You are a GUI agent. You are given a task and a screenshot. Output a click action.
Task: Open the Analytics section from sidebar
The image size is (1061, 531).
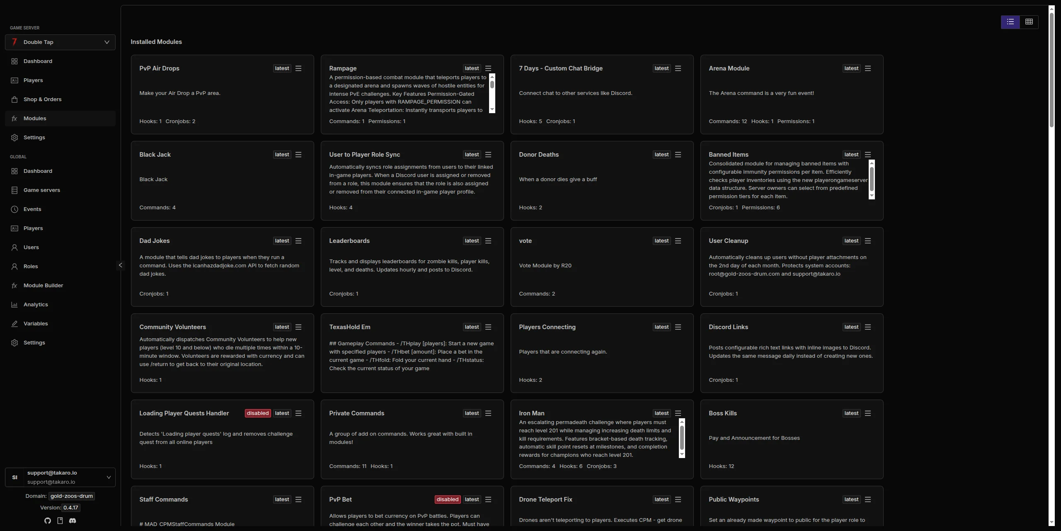click(35, 305)
